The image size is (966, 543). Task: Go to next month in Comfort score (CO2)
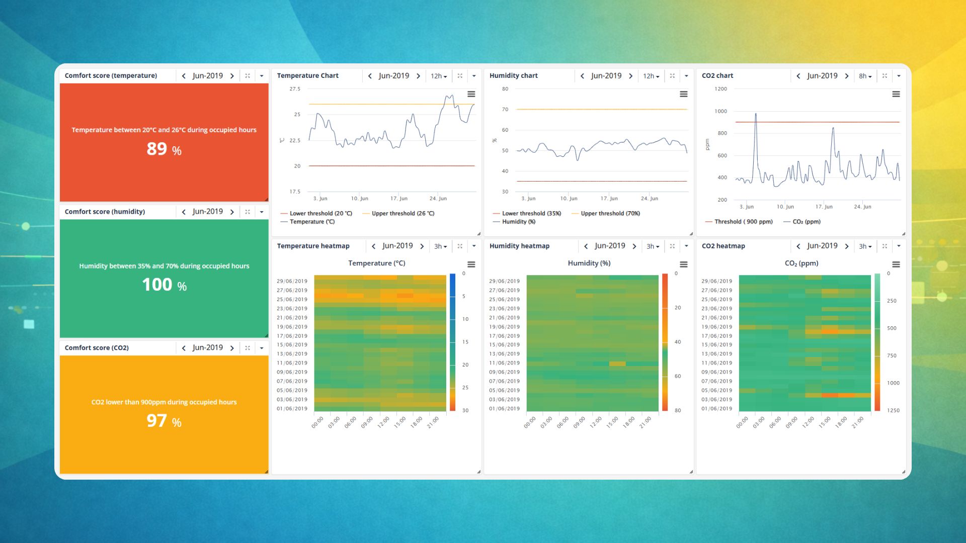[232, 348]
